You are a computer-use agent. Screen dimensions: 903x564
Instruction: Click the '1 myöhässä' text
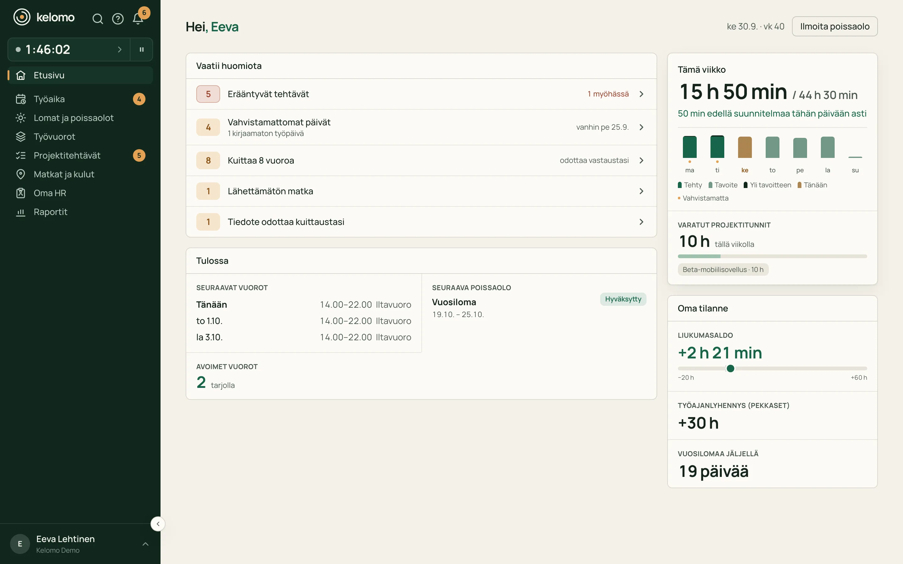608,94
